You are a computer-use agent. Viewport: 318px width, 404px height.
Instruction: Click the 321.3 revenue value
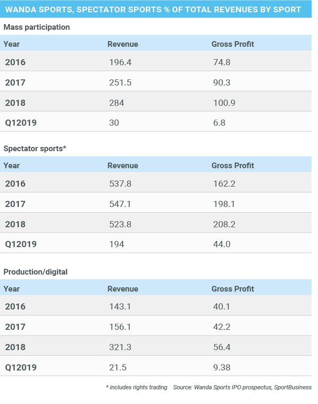tap(119, 347)
